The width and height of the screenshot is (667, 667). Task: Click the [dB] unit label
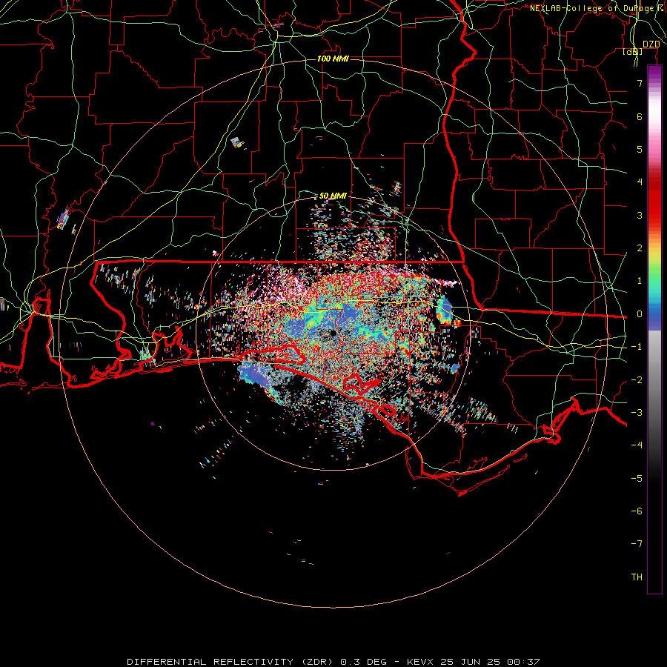[633, 52]
